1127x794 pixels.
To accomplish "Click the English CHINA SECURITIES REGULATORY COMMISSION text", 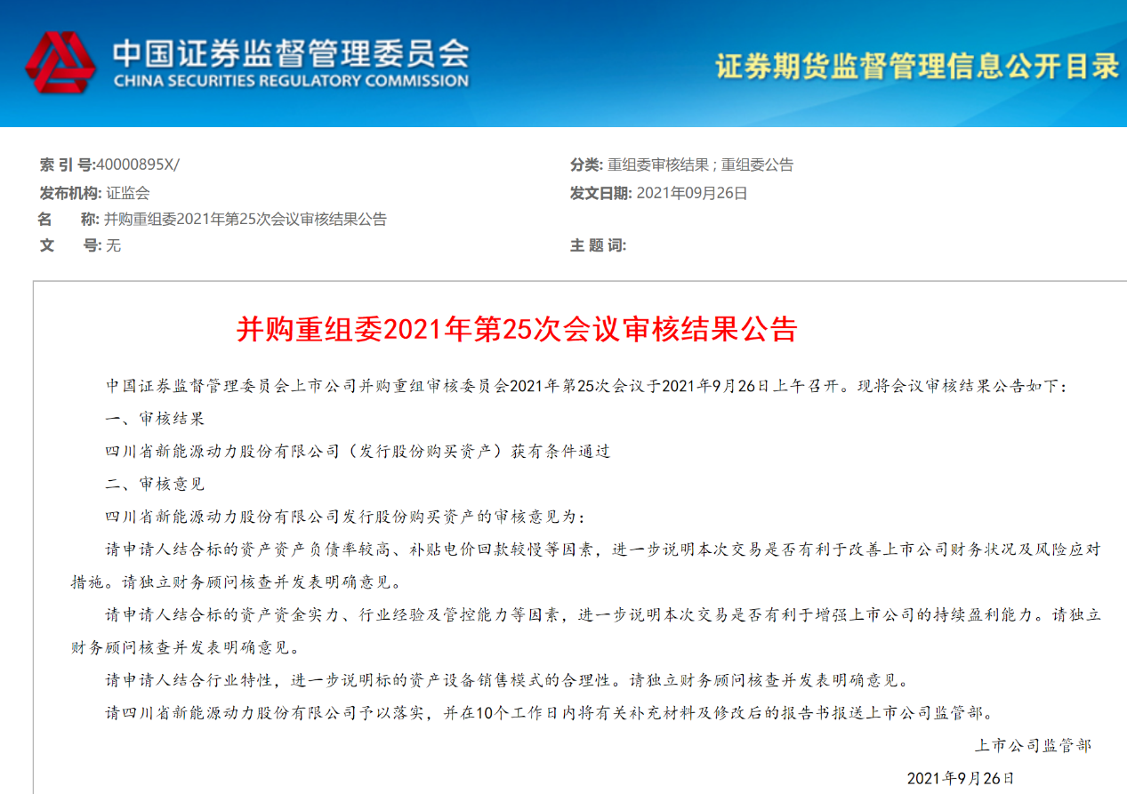I will click(x=290, y=81).
